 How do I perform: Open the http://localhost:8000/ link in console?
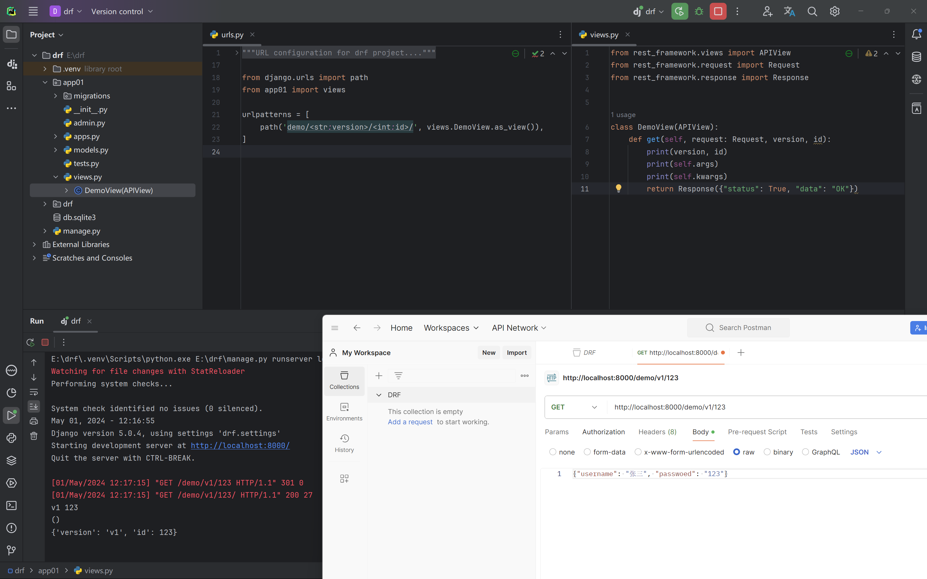pos(240,446)
